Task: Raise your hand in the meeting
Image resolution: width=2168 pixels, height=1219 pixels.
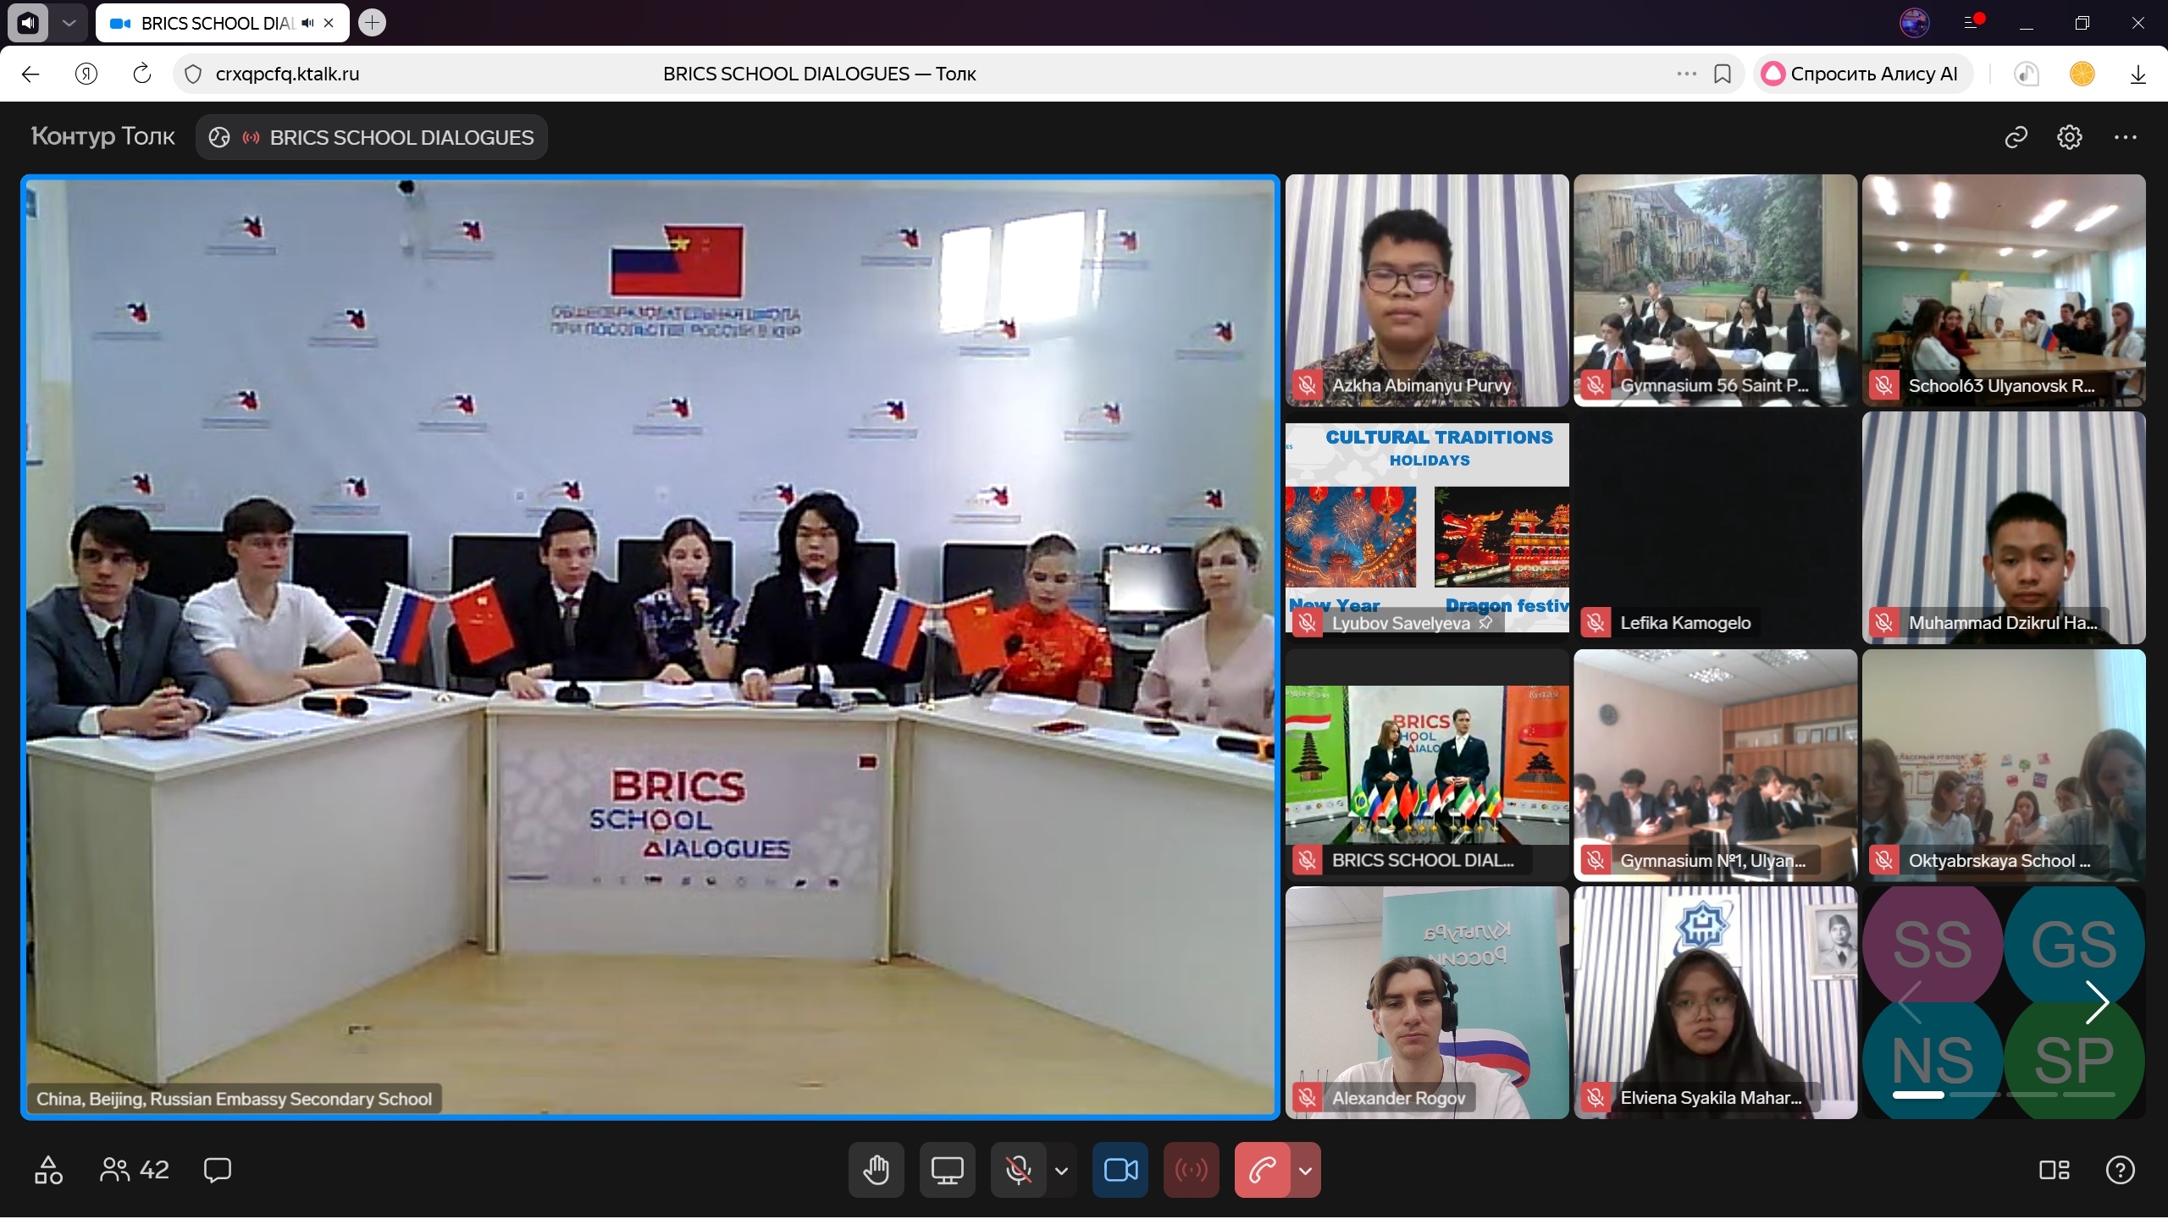Action: click(876, 1170)
